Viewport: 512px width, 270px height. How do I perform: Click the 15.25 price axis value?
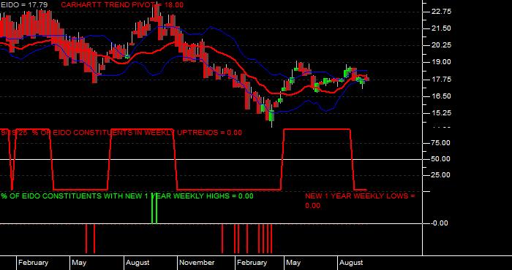pos(441,113)
